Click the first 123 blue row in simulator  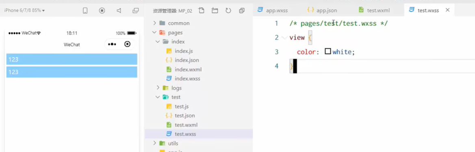pyautogui.click(x=72, y=59)
